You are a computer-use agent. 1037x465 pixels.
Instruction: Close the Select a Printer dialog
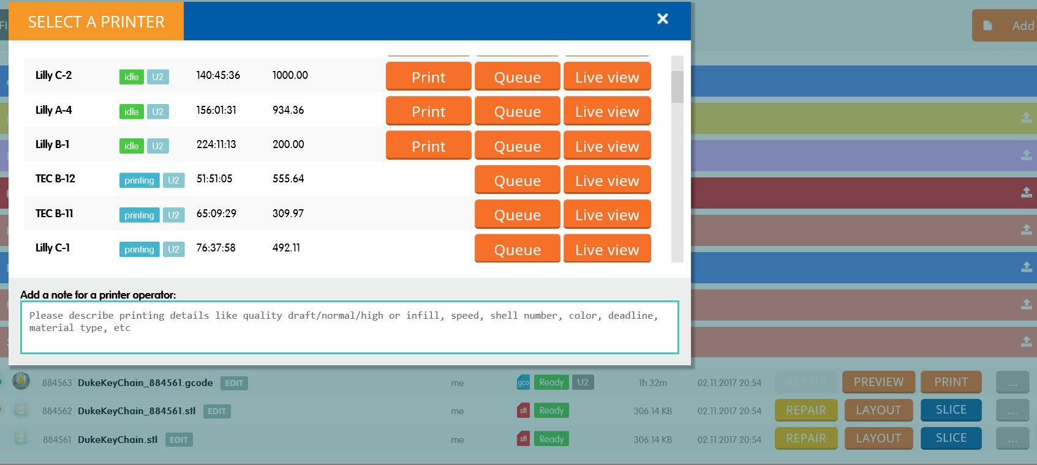coord(662,19)
